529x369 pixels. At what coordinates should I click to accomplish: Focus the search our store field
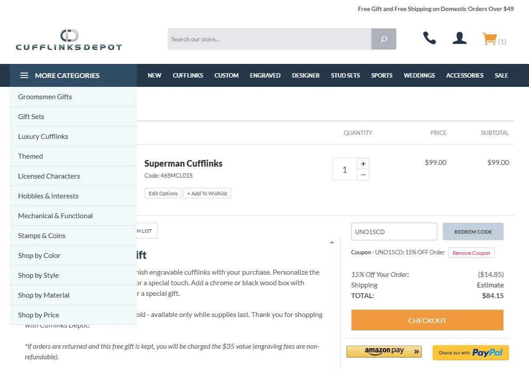pos(269,39)
